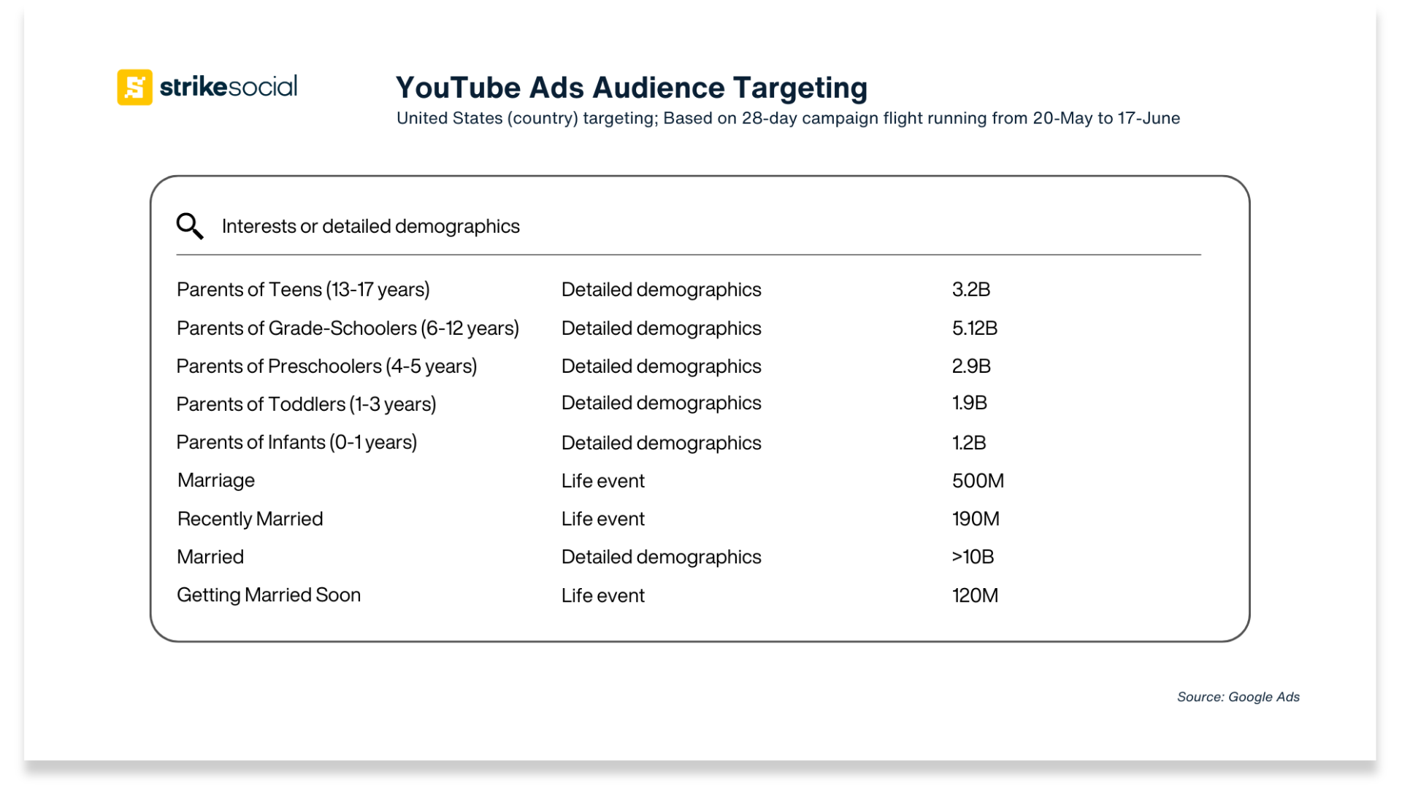Select Parents of Teens (13-17 years)
1402x788 pixels.
303,290
